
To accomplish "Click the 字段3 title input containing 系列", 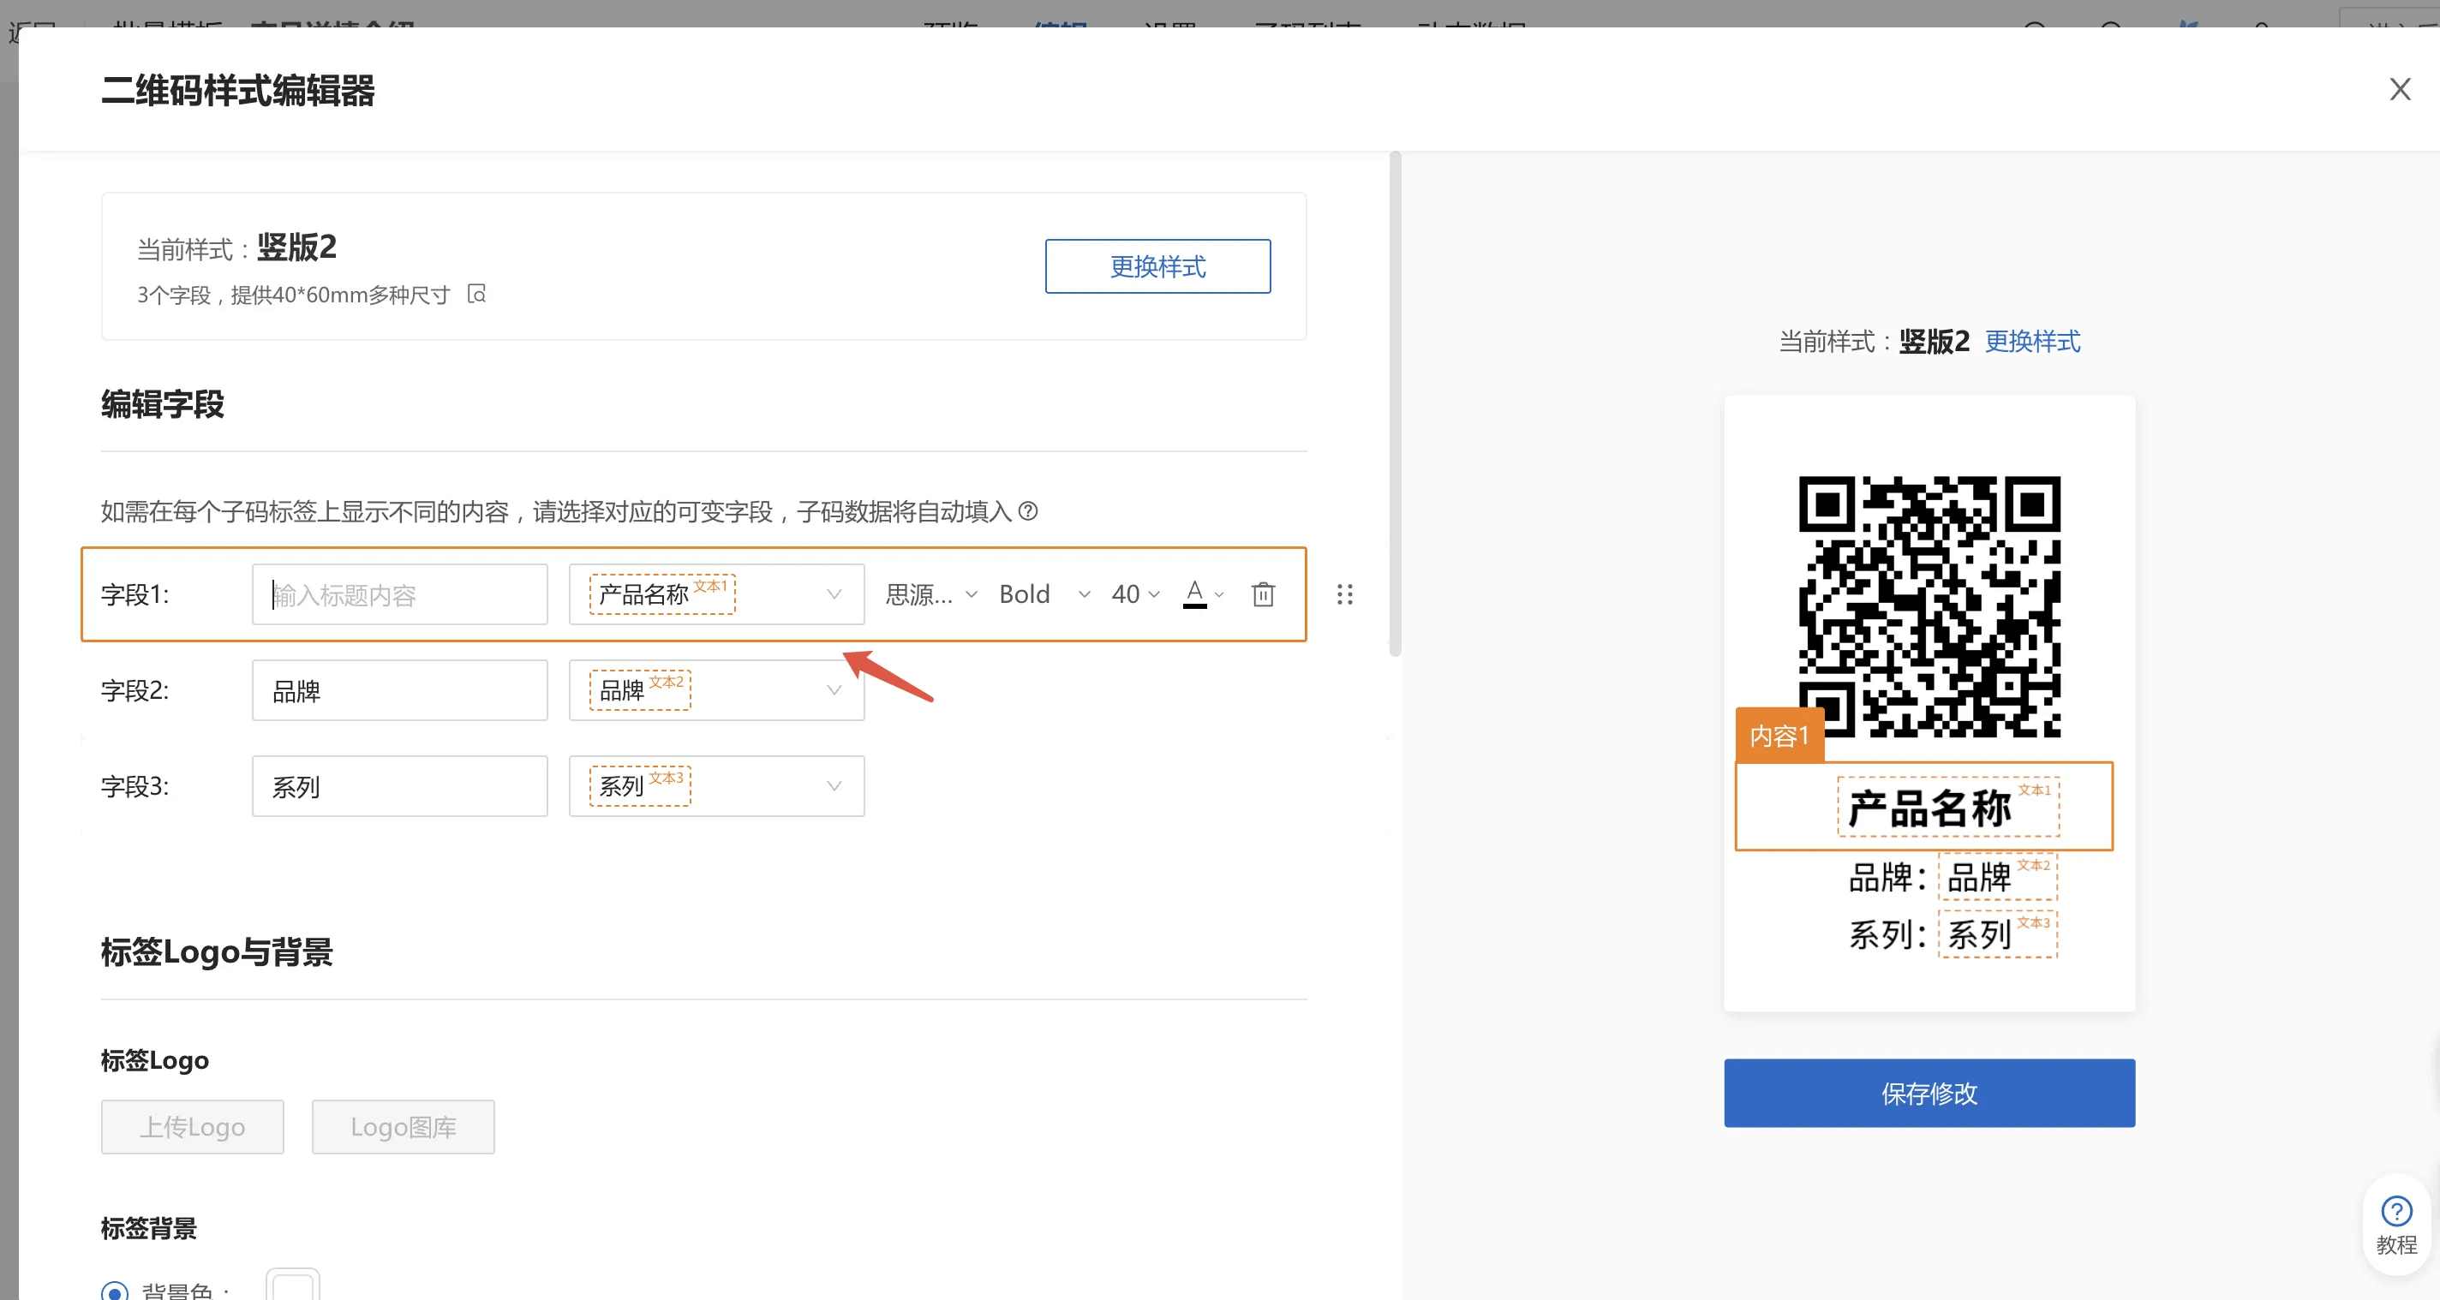I will 400,786.
